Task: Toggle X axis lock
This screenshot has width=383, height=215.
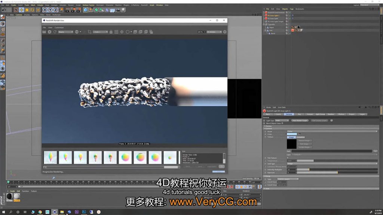Action: (45, 10)
